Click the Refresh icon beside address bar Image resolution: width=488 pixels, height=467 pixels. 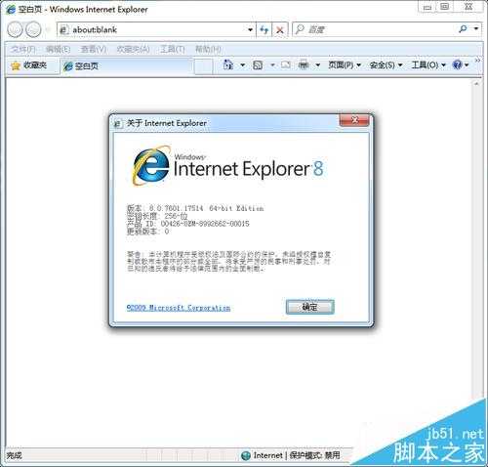tap(264, 30)
